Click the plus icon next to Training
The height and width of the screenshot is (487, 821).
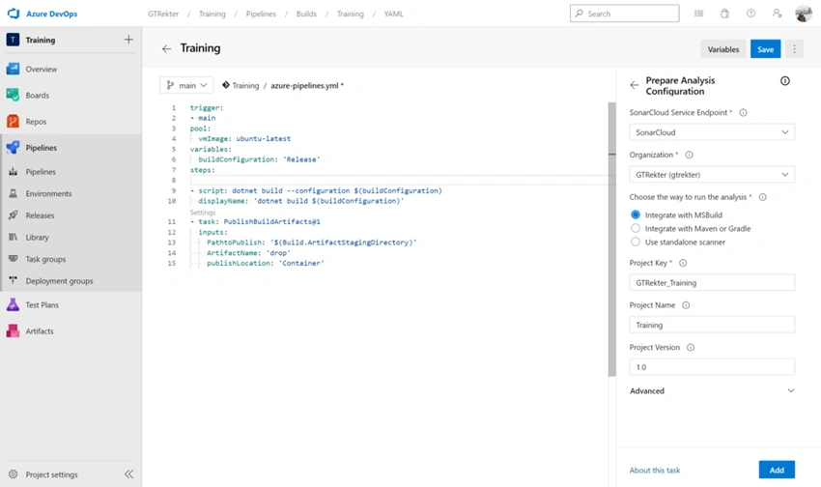coord(128,40)
